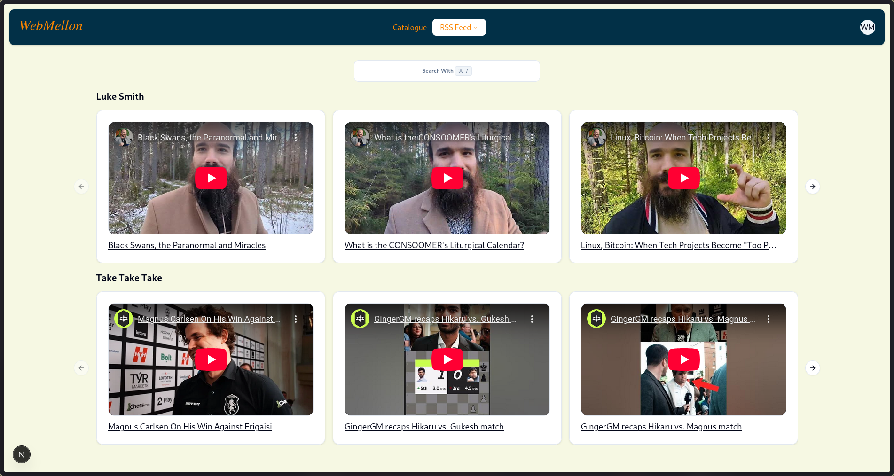This screenshot has width=894, height=476.
Task: Click Luke Smith channel avatar on Black Swans video
Action: [124, 137]
